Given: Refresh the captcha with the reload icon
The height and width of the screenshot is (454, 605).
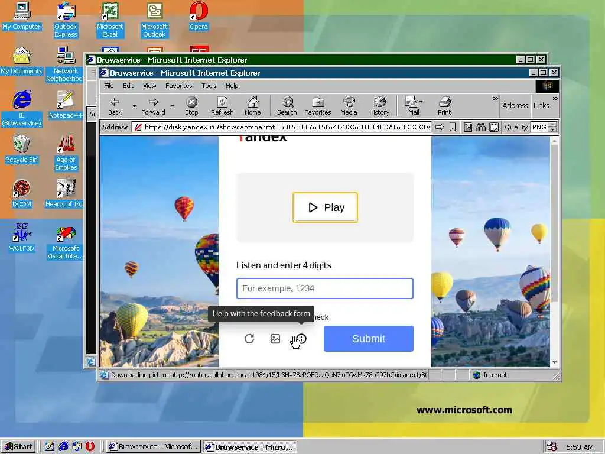Looking at the screenshot, I should point(249,339).
